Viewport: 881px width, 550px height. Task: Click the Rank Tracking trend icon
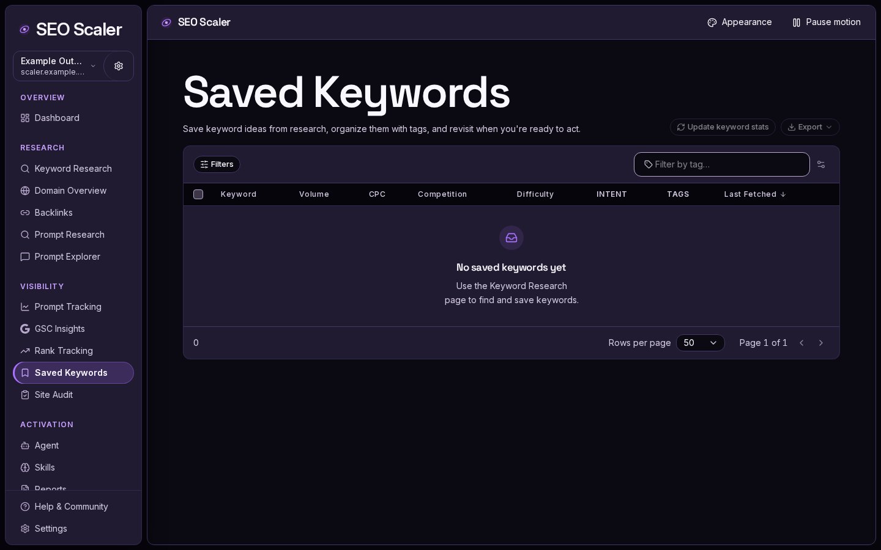(25, 351)
